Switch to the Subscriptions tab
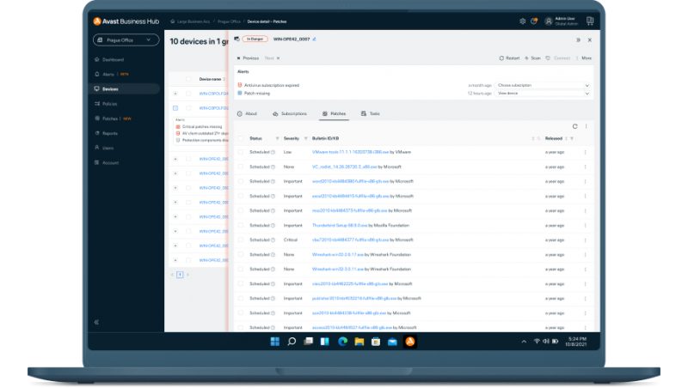The height and width of the screenshot is (388, 688). click(290, 114)
